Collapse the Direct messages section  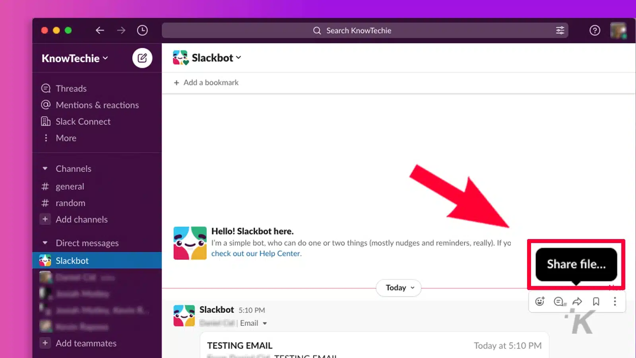coord(45,243)
